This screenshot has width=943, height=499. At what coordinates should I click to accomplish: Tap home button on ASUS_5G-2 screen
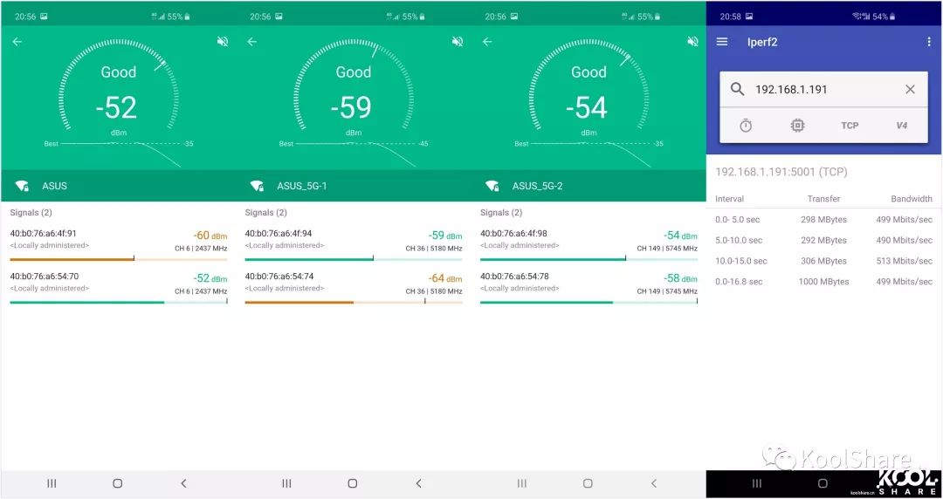588,483
